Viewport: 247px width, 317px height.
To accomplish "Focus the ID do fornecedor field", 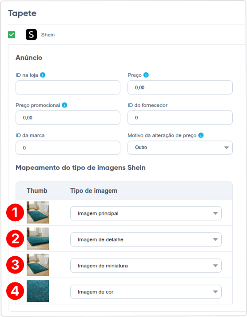I will point(180,117).
